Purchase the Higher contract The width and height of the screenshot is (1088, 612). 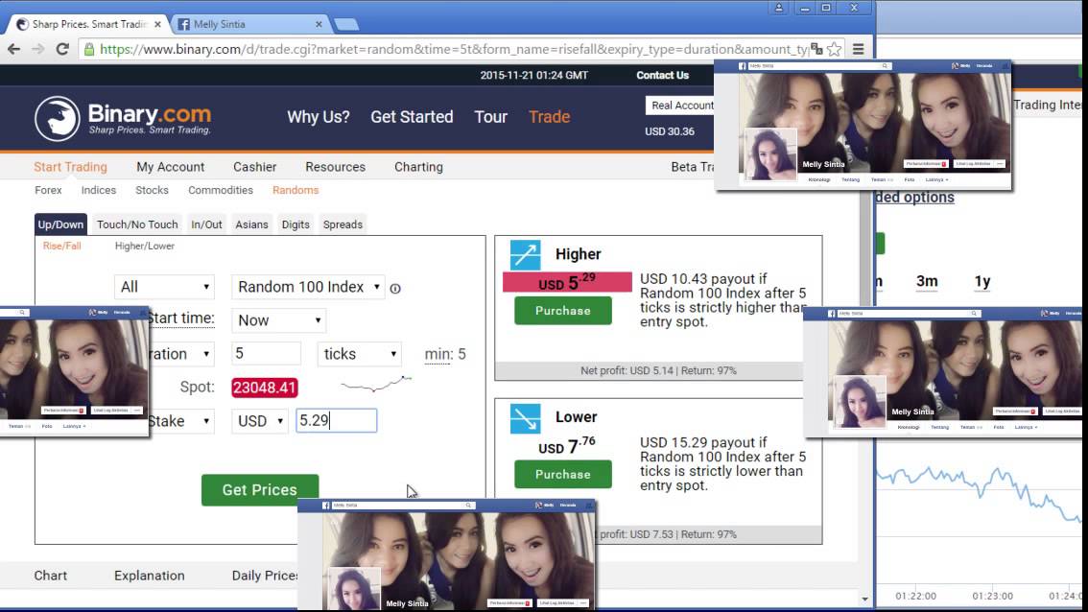[x=563, y=311]
